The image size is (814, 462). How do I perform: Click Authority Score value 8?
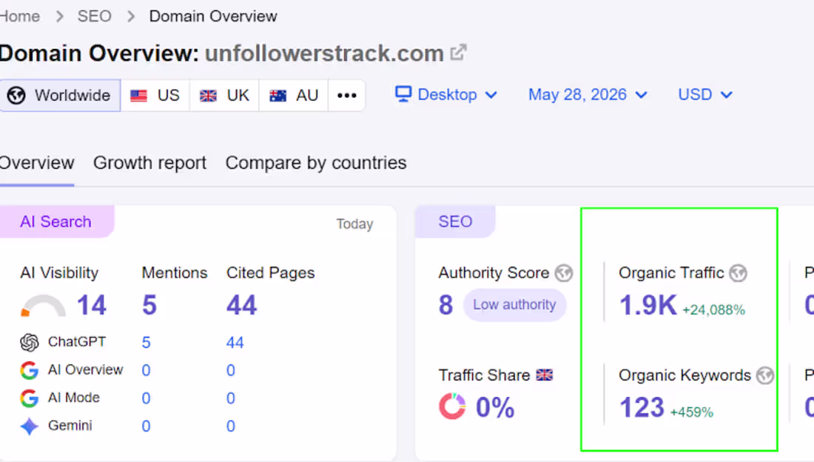445,305
